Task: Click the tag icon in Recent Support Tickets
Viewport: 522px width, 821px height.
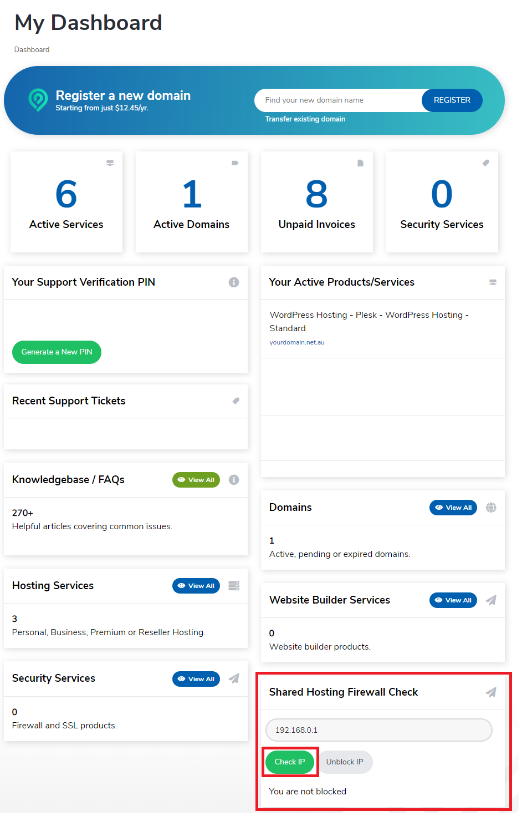Action: (236, 401)
